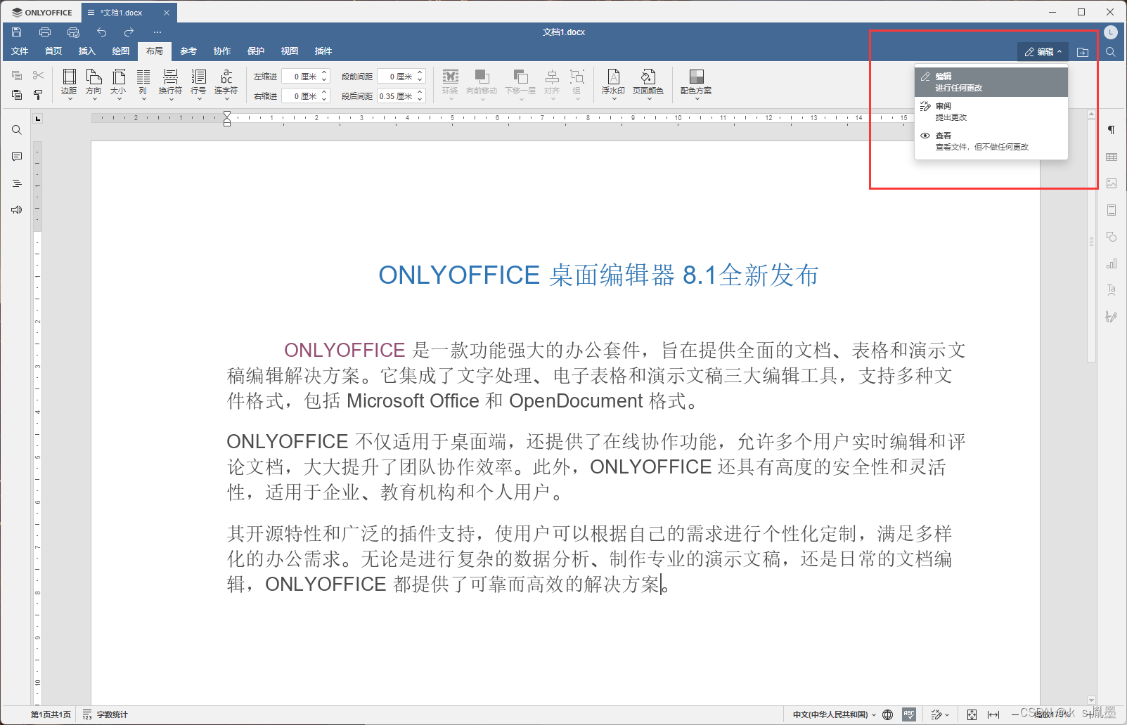Click the quick print icon
Viewport: 1127px width, 725px height.
[73, 32]
